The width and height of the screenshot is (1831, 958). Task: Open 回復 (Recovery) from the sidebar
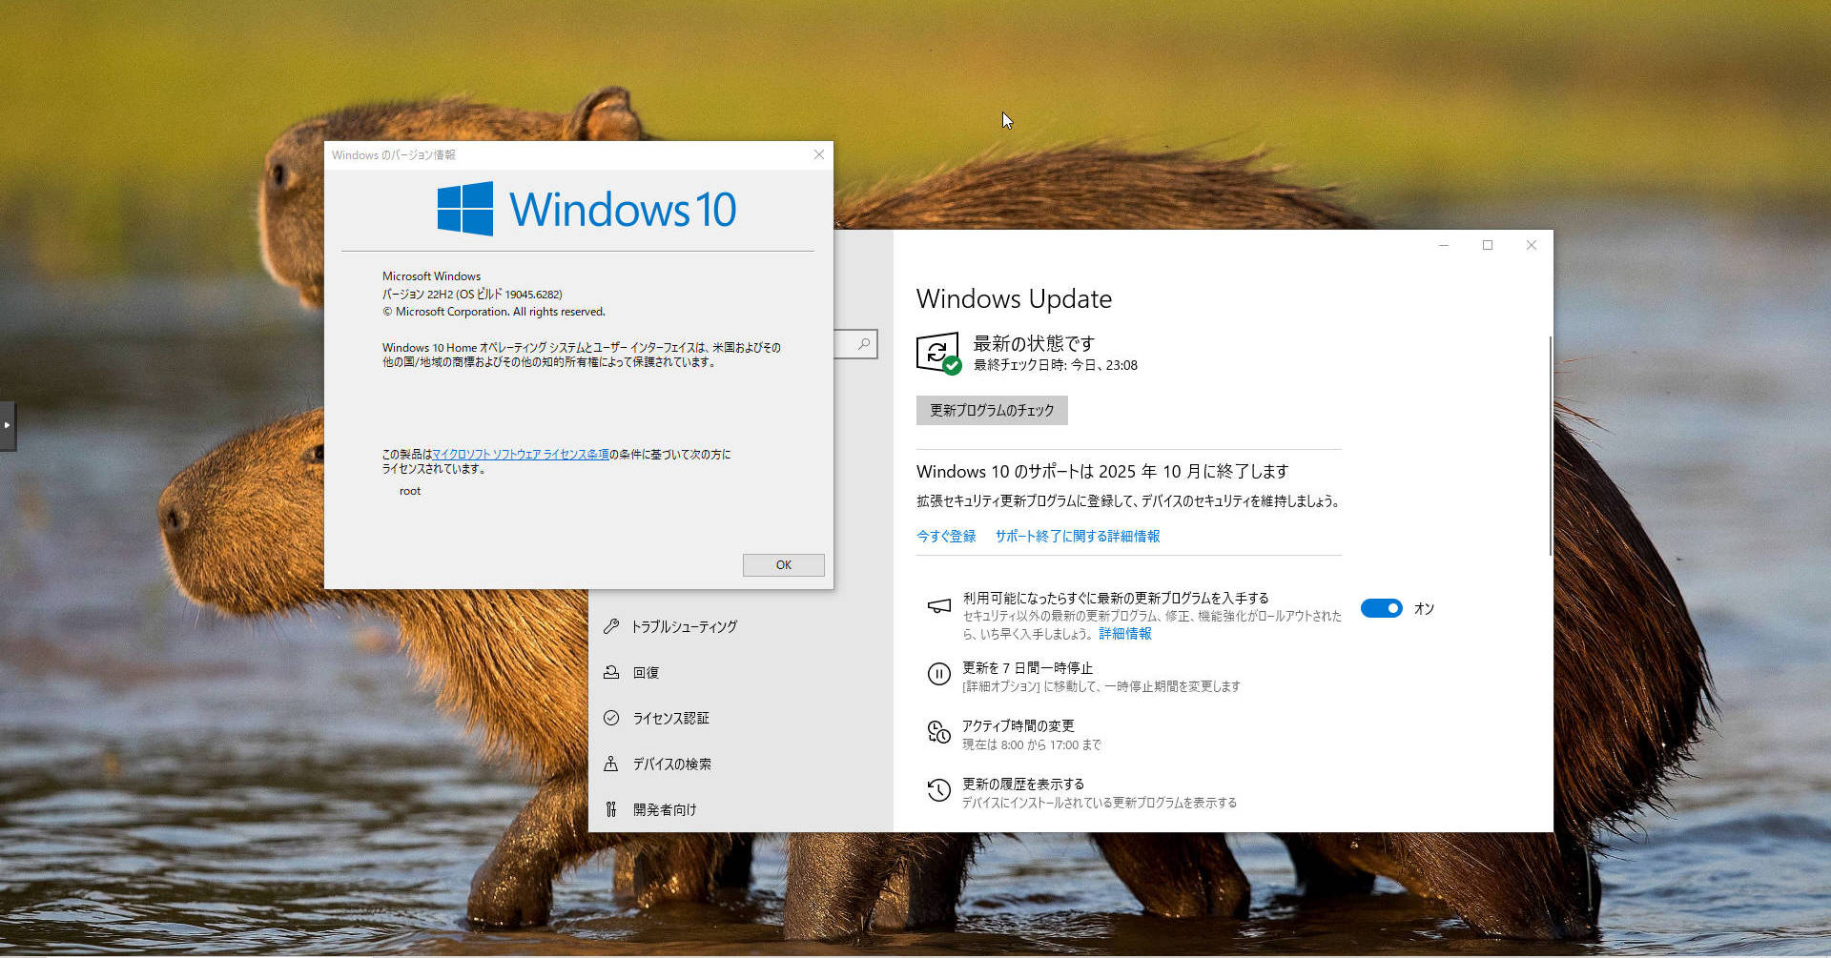point(645,671)
